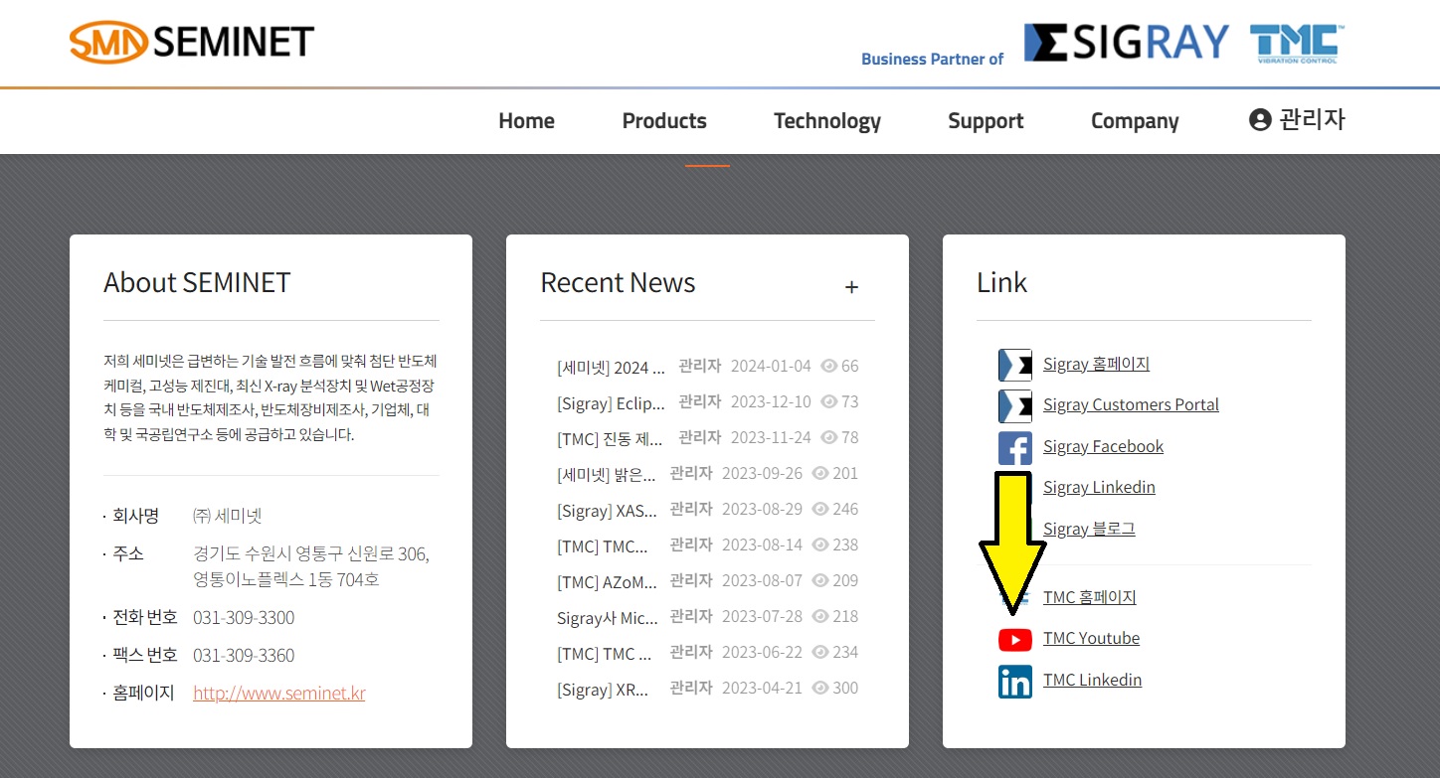Image resolution: width=1440 pixels, height=778 pixels.
Task: Click the icon next to Sigray 홈페이지
Action: click(x=1015, y=365)
